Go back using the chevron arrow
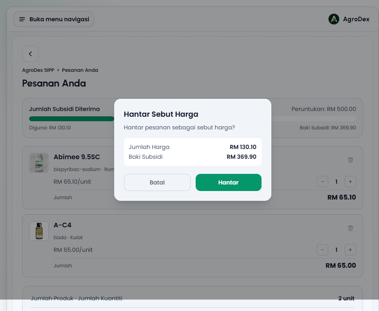Viewport: 379px width, 311px height. click(x=30, y=54)
